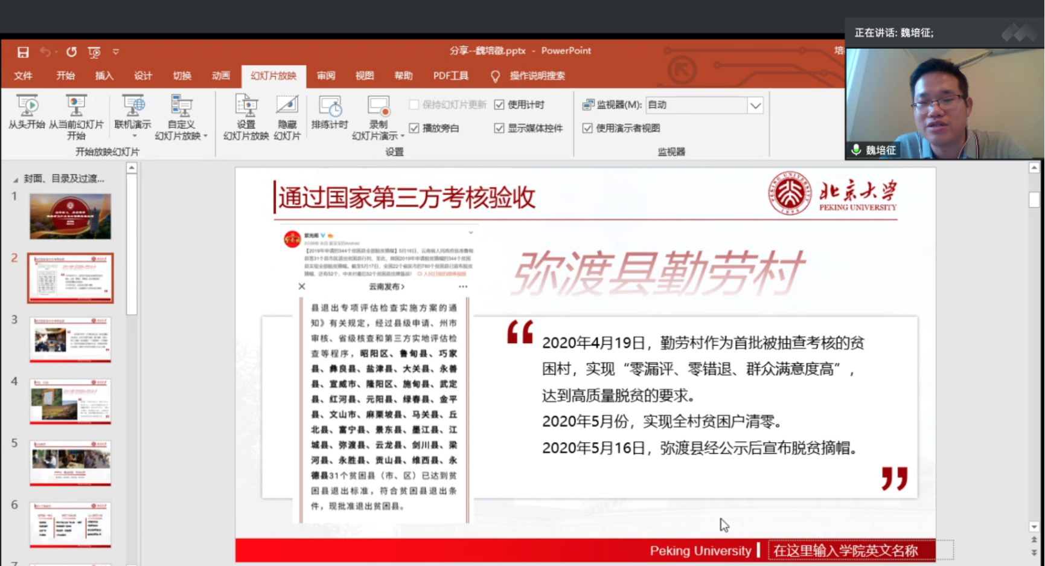
Task: Start slideshow from current slide (从当前幻灯片开始)
Action: (76, 116)
